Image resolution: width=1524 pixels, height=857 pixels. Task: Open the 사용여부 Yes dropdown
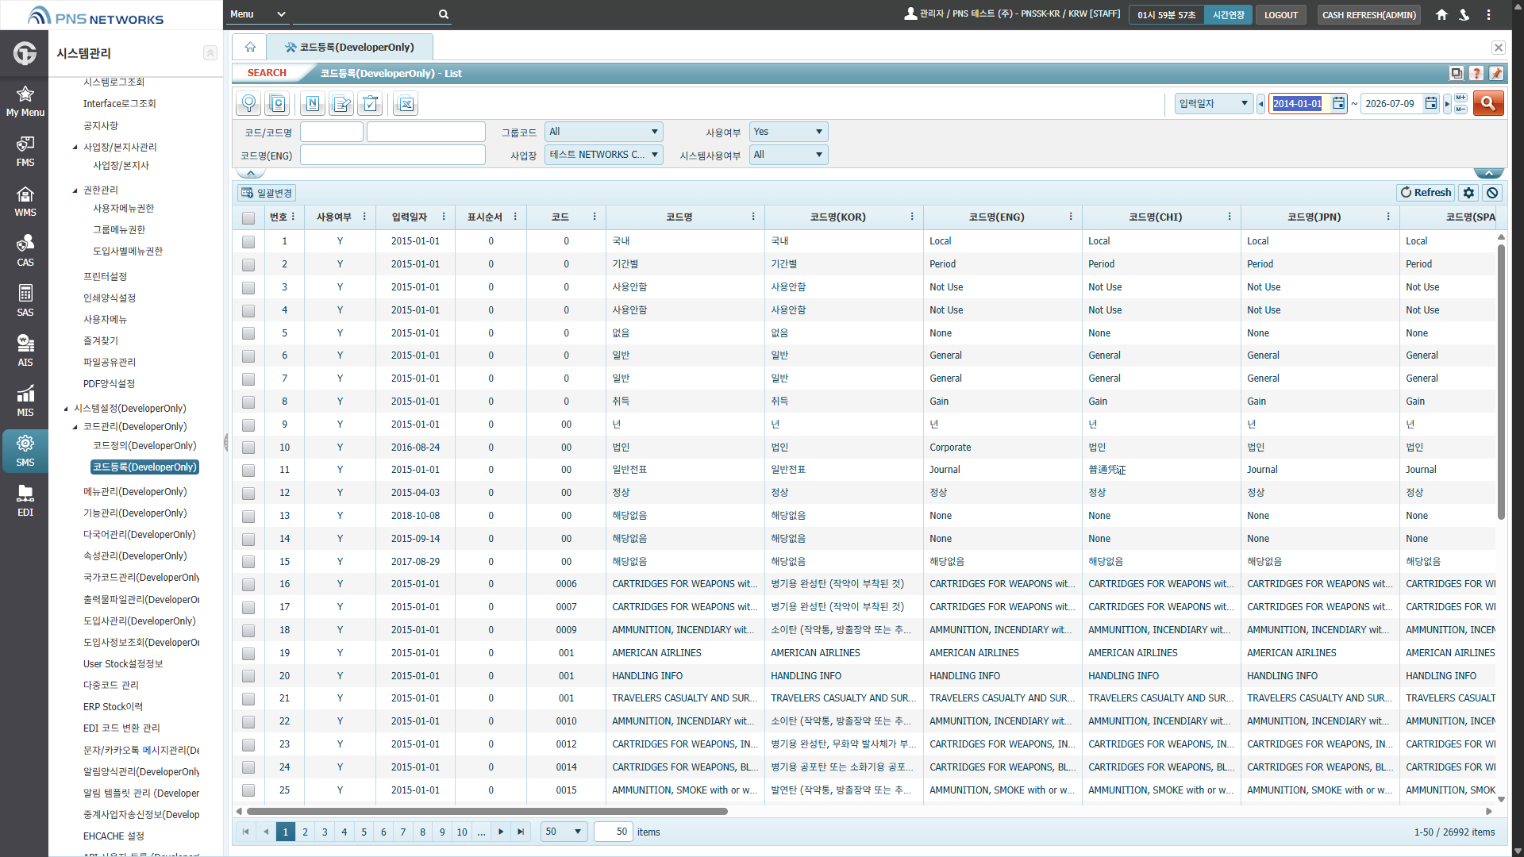point(788,132)
